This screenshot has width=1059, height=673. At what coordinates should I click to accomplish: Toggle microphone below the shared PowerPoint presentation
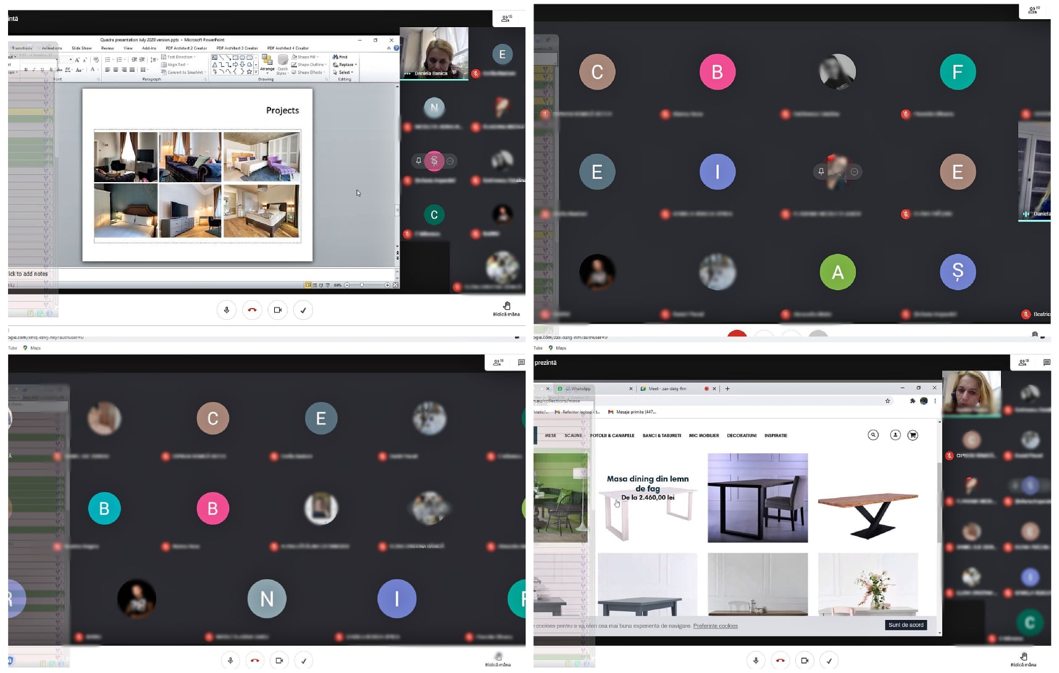click(x=227, y=310)
